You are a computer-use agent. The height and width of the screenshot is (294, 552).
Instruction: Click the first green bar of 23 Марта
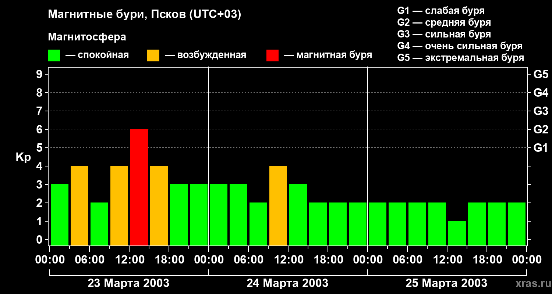coord(60,215)
